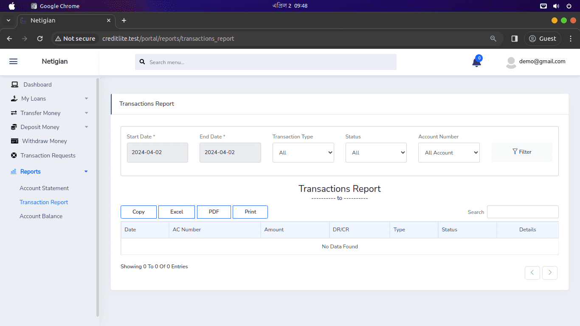Screen dimensions: 580x326
Task: Go to next table page arrow
Action: (x=550, y=273)
